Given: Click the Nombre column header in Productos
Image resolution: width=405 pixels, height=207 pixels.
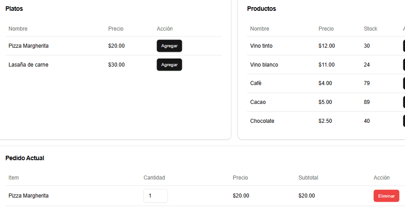Looking at the screenshot, I should [x=260, y=29].
